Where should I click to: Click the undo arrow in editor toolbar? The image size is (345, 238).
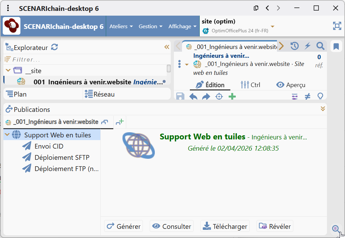click(x=193, y=97)
